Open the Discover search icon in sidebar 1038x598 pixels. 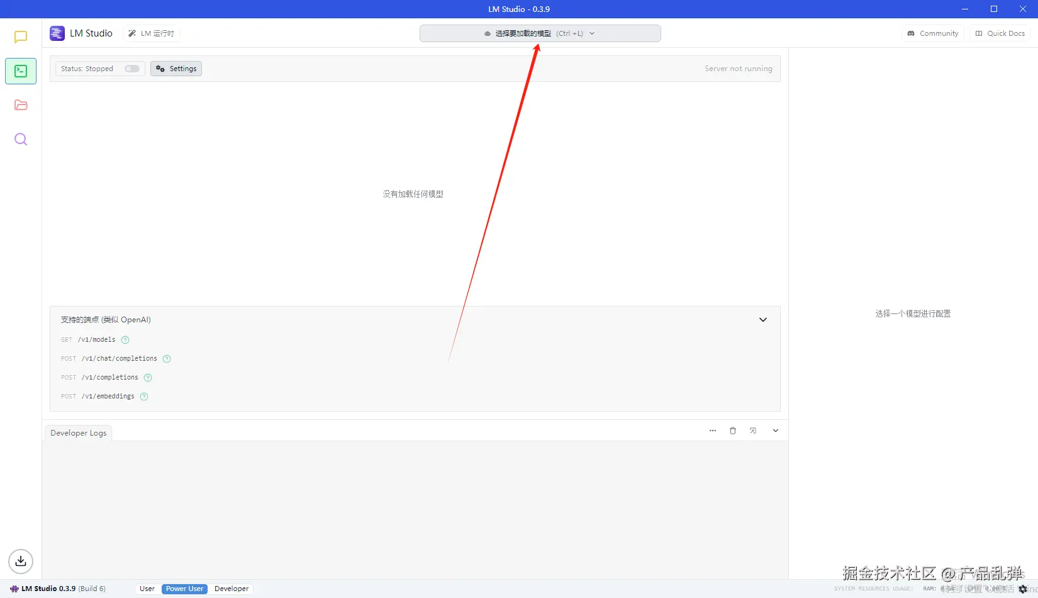(21, 139)
